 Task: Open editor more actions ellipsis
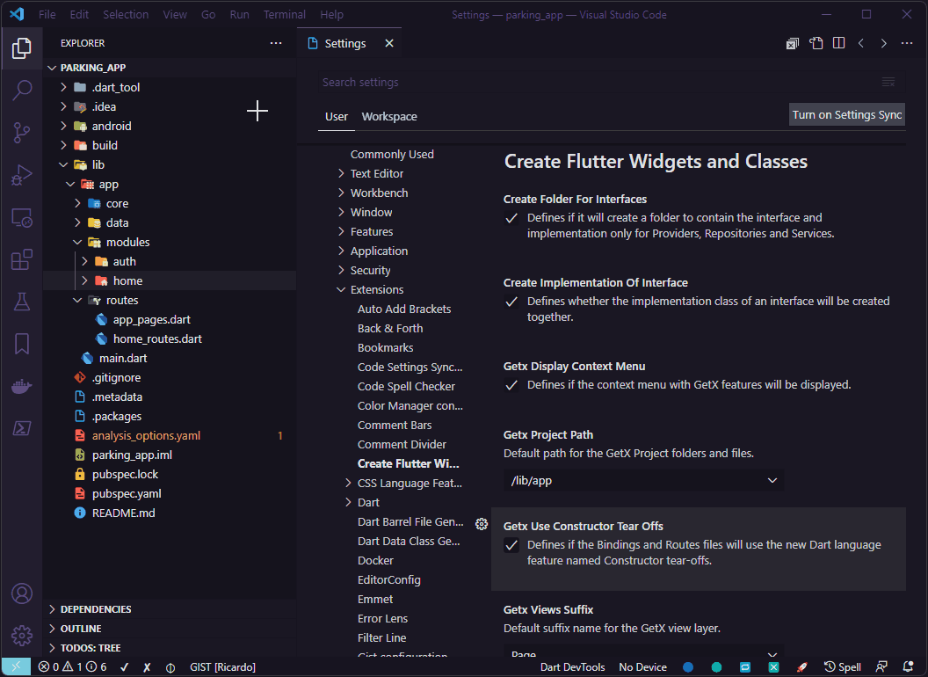pyautogui.click(x=907, y=43)
